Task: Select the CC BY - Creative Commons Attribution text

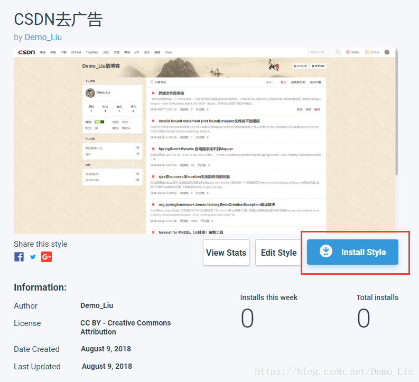Action: click(x=126, y=327)
